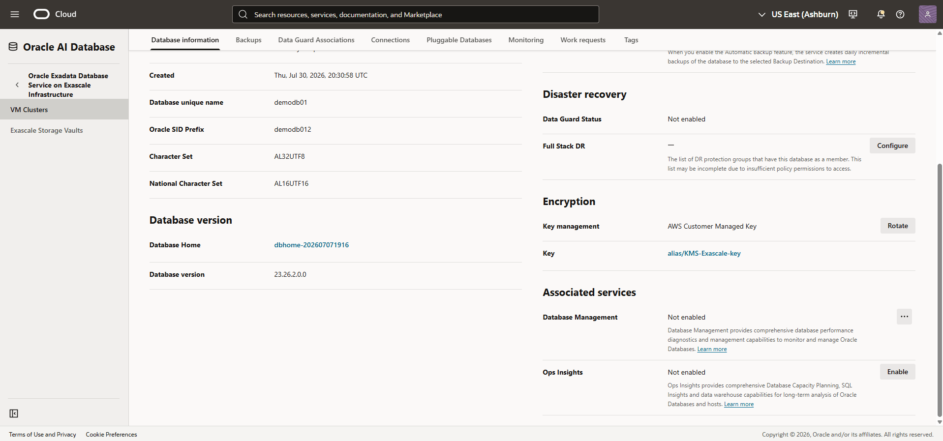
Task: Click the Encryption section heading
Action: 569,202
